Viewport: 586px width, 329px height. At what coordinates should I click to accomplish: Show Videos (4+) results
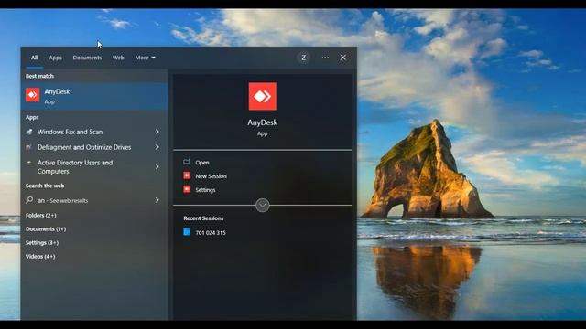coord(40,257)
